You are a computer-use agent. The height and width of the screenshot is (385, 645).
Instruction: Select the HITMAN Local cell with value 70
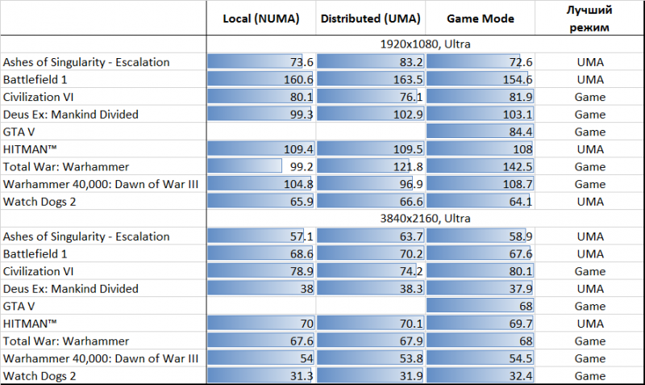(x=261, y=323)
